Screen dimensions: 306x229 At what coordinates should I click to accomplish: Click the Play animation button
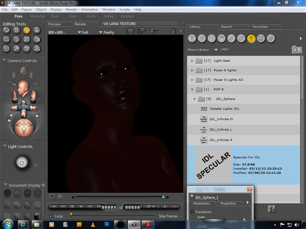click(x=81, y=206)
